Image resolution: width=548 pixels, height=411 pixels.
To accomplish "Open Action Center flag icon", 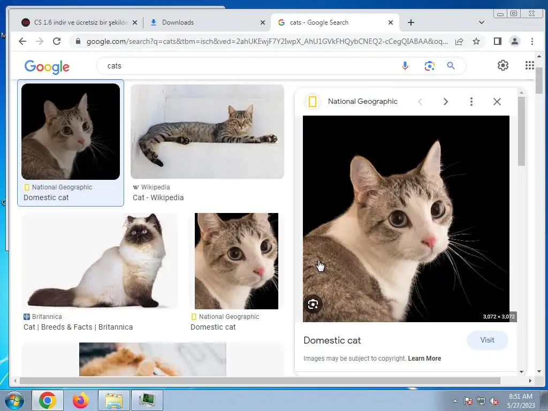I will pos(468,401).
